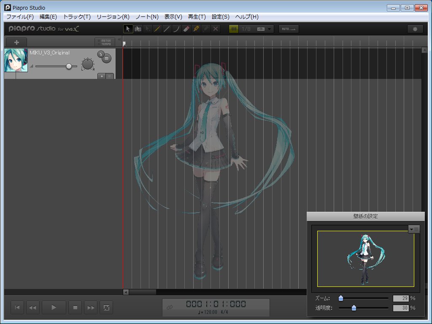This screenshot has height=324, width=432.
Task: Click the rewind button
Action: coord(32,308)
